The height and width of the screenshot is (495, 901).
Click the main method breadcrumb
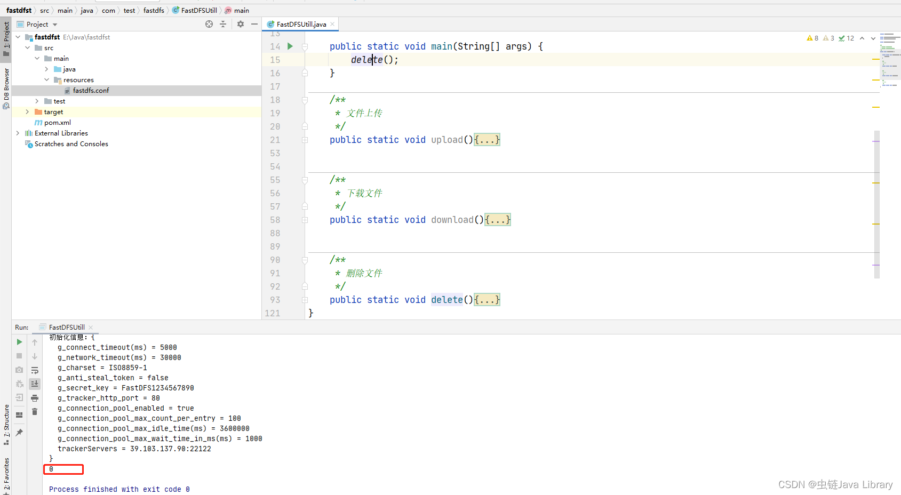(237, 10)
